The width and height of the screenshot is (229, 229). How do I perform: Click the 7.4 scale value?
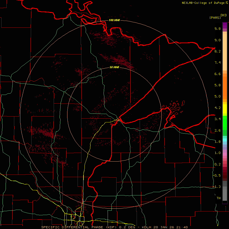tap(218, 63)
